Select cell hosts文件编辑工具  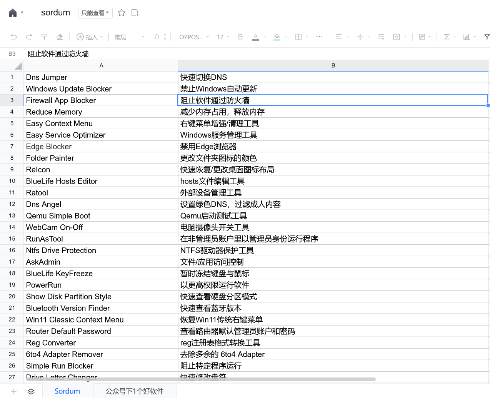point(333,181)
